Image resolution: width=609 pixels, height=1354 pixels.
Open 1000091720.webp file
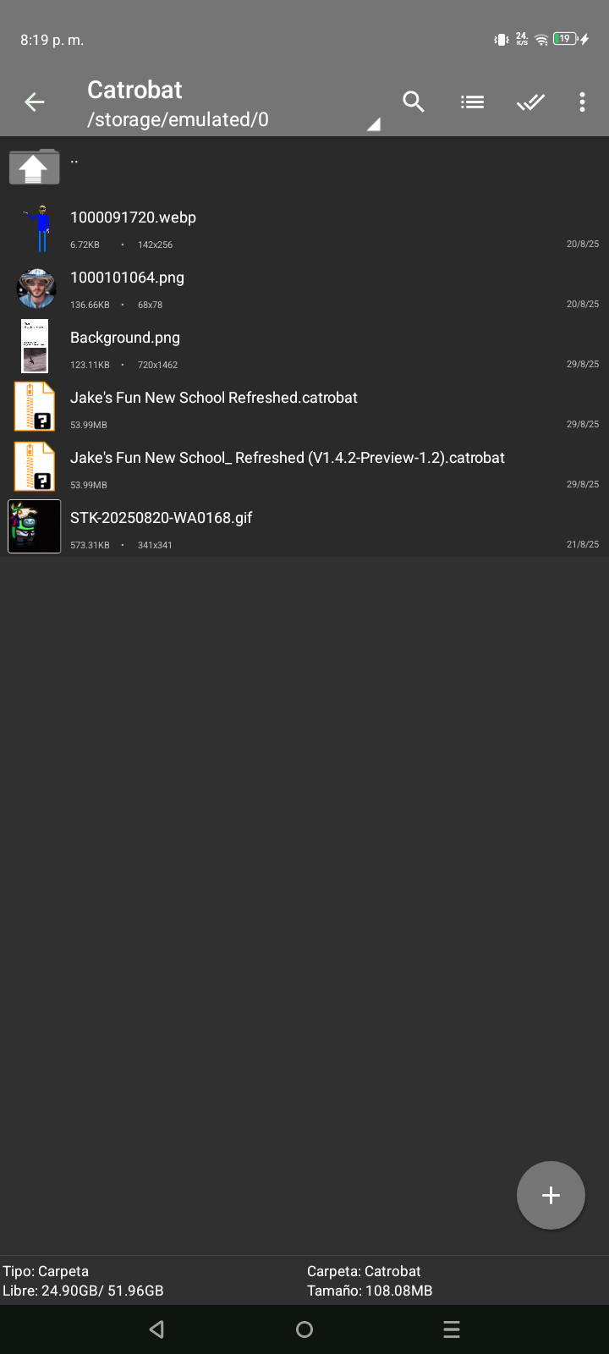point(304,228)
